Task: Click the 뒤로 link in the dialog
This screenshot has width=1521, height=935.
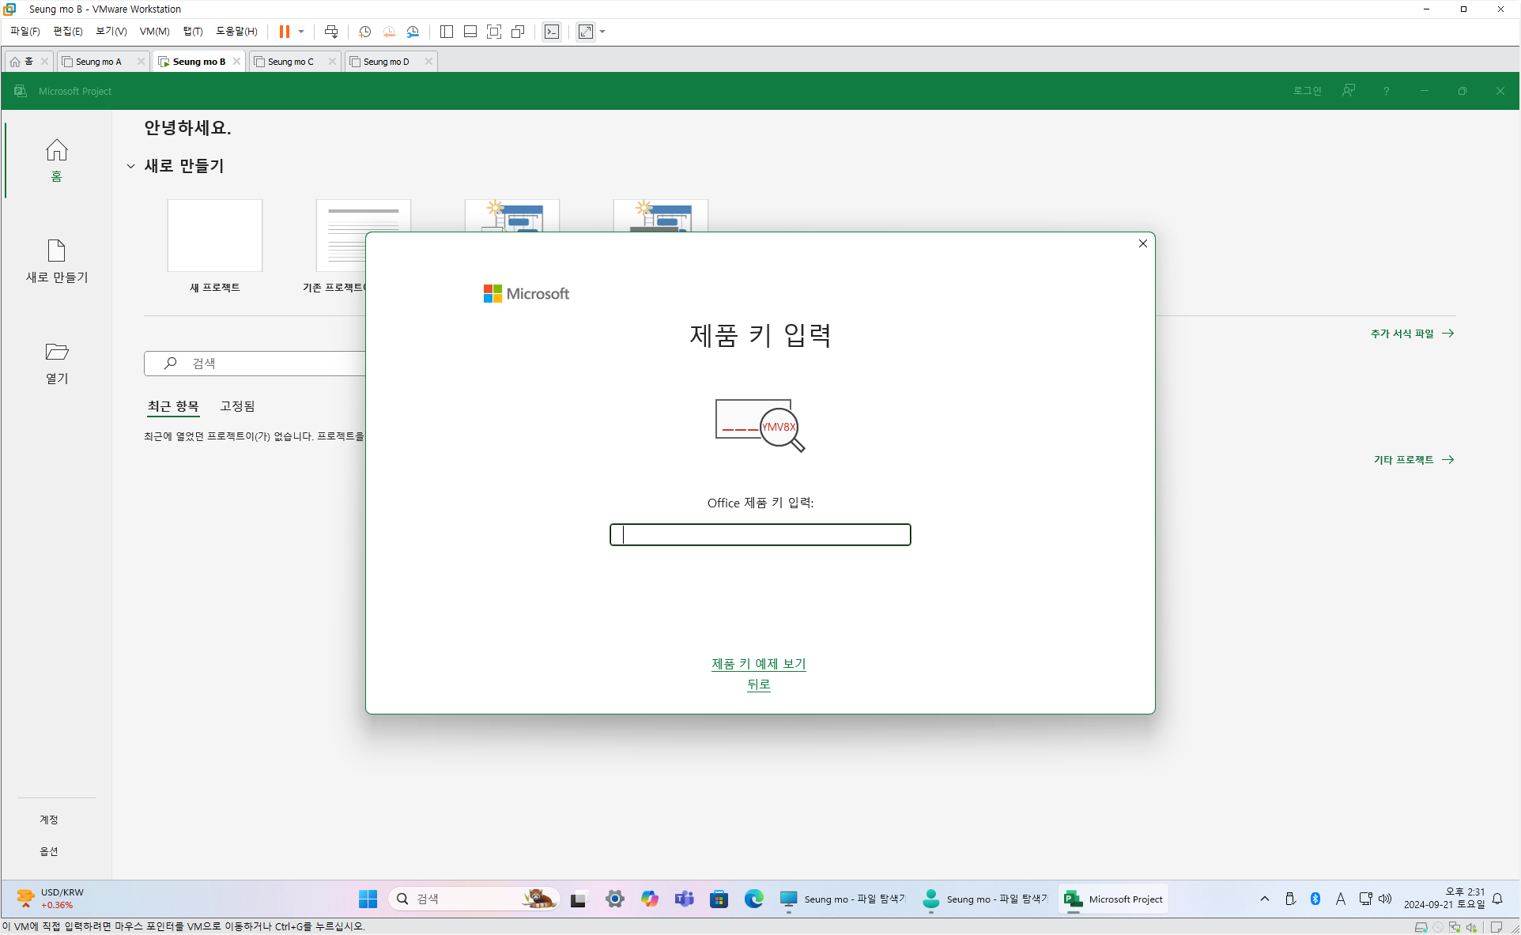Action: 758,684
